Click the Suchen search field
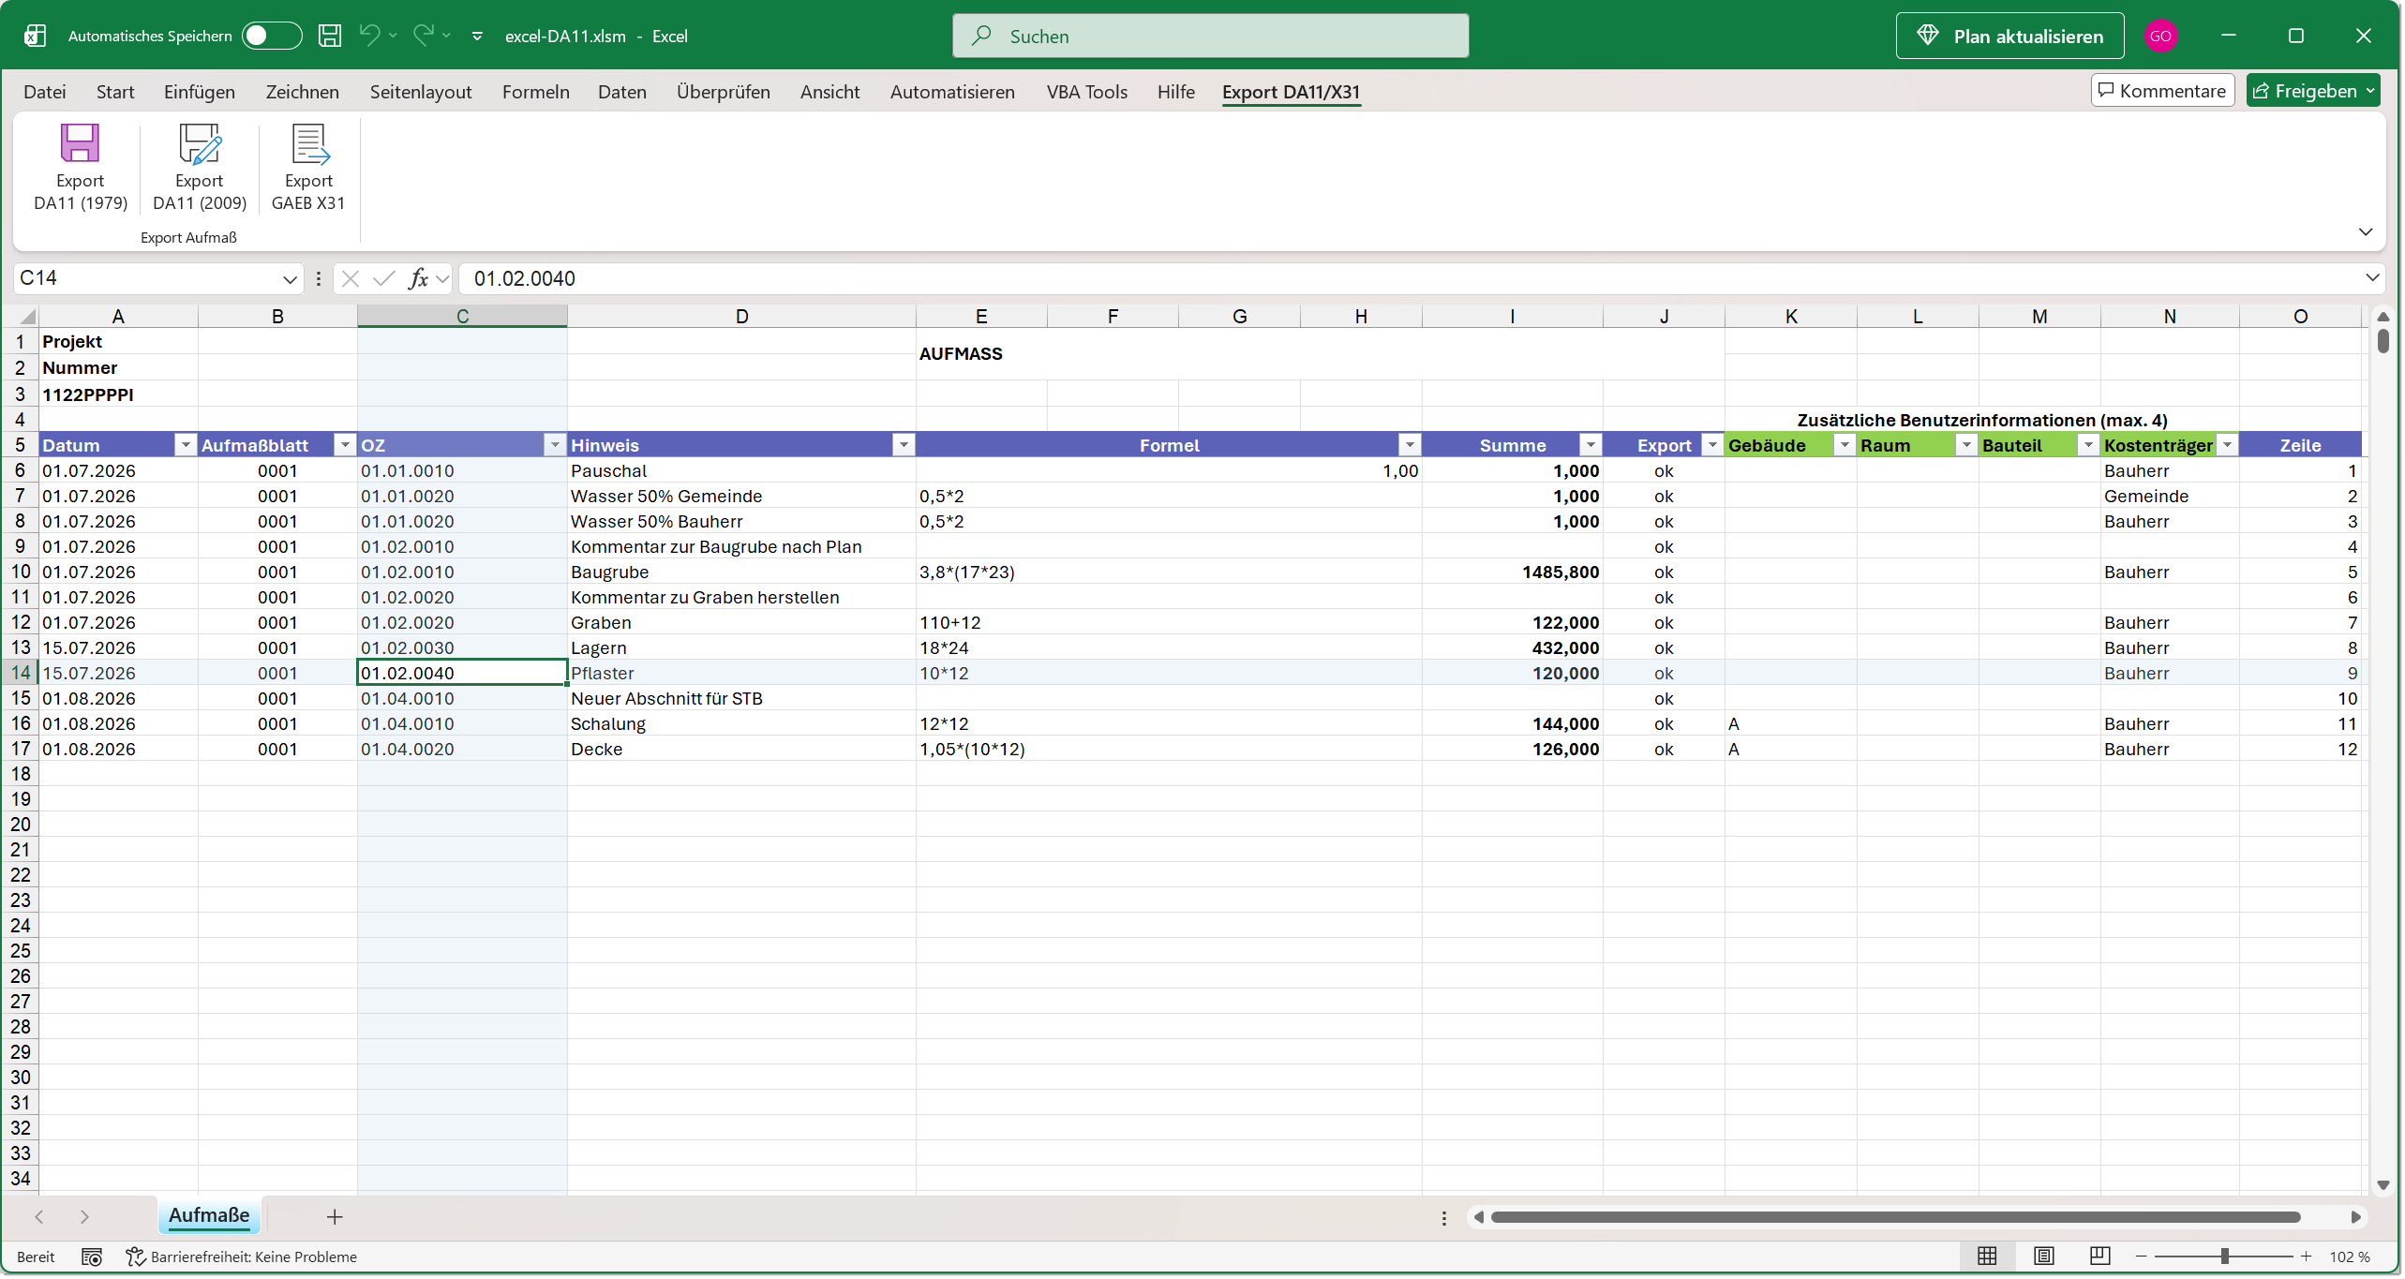Image resolution: width=2405 pixels, height=1279 pixels. (1210, 36)
